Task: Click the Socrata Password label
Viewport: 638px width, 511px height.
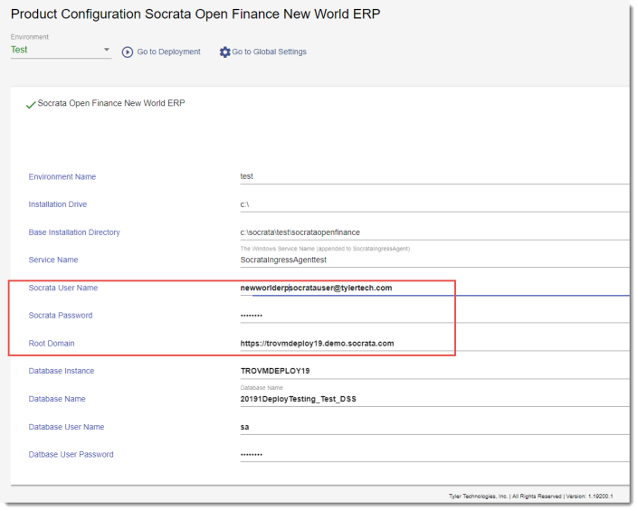Action: pos(61,316)
